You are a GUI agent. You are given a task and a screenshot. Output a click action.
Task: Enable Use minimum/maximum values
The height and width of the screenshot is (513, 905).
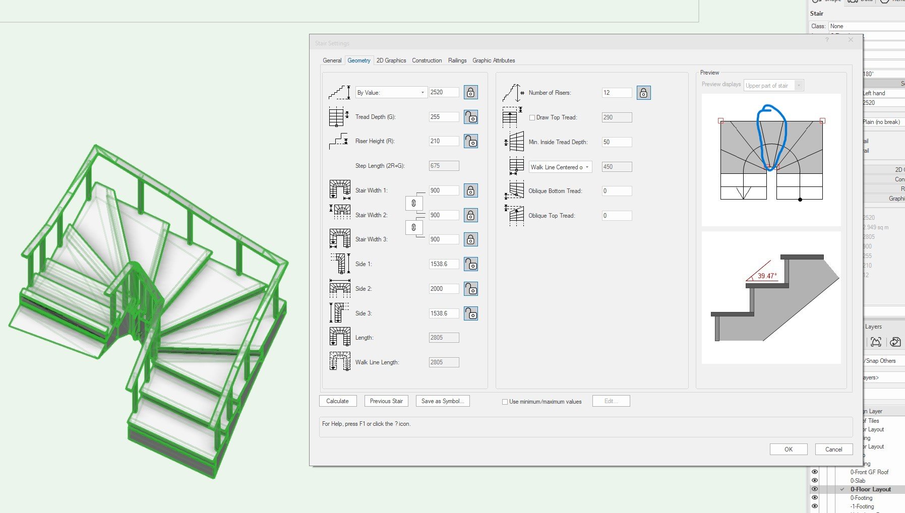pos(504,401)
